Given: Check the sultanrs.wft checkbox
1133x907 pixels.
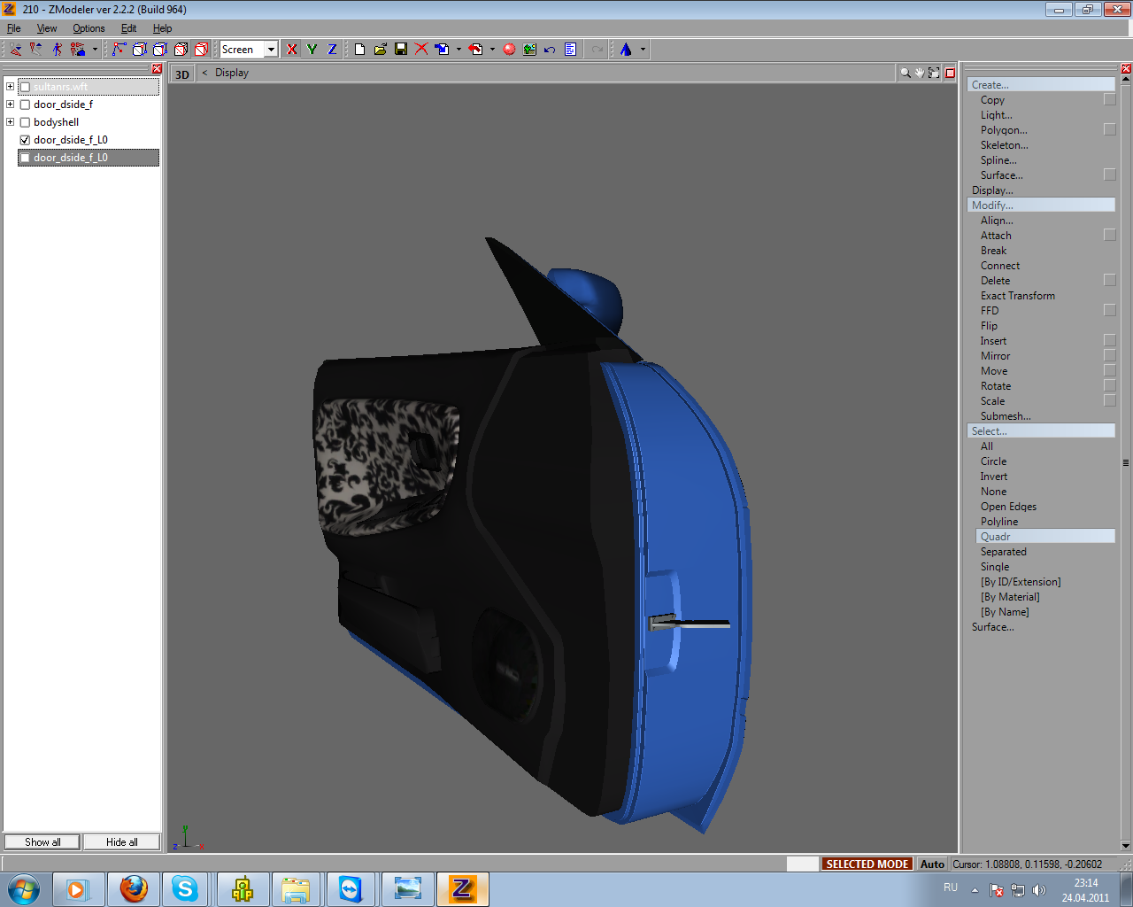Looking at the screenshot, I should 25,87.
